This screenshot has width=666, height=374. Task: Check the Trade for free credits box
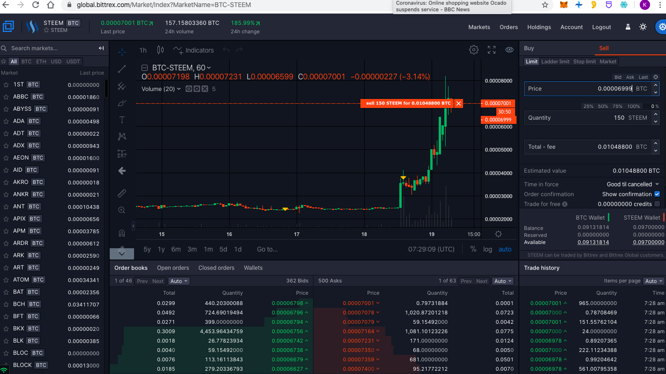(657, 204)
